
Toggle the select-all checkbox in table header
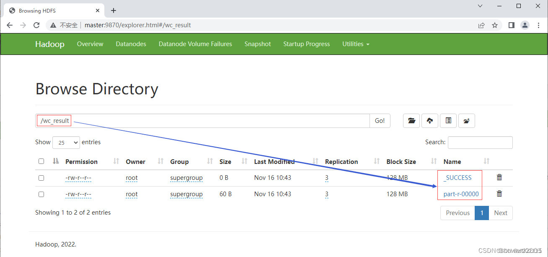(x=41, y=161)
